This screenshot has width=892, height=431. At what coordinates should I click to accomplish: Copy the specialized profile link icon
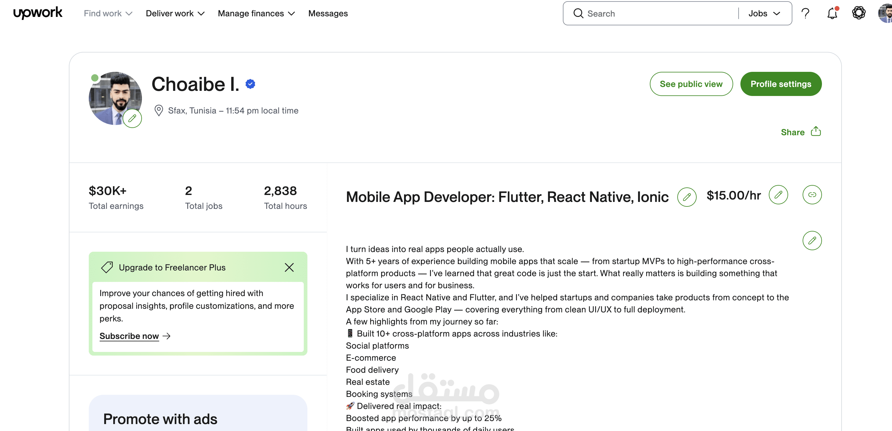point(812,195)
